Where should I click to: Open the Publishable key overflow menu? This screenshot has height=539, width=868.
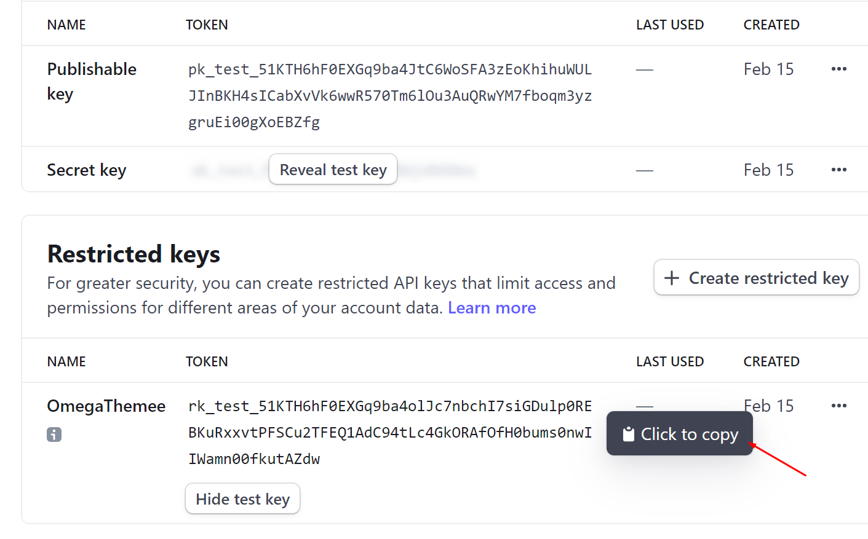point(838,69)
